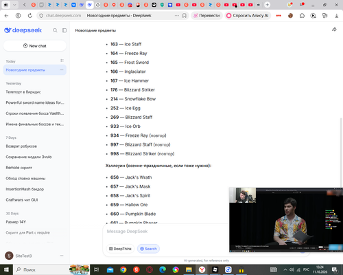Screen dimensions: 343x275
Task: Click the multi-select icon beside Today
Action: coord(62,60)
